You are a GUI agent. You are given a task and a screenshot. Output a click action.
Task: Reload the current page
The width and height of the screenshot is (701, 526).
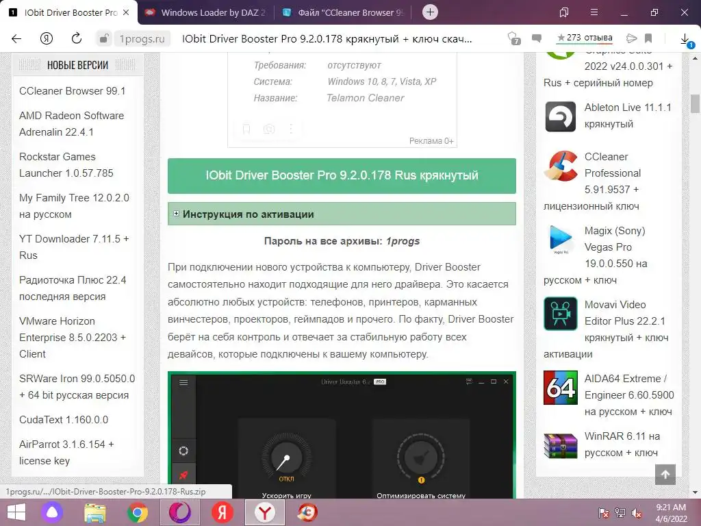pos(77,38)
